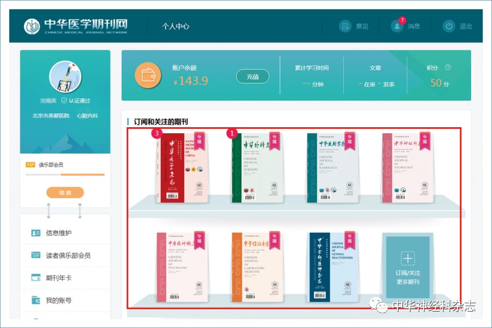Click the 意见 feedback icon
Viewport: 492px width, 328px height.
pyautogui.click(x=345, y=26)
